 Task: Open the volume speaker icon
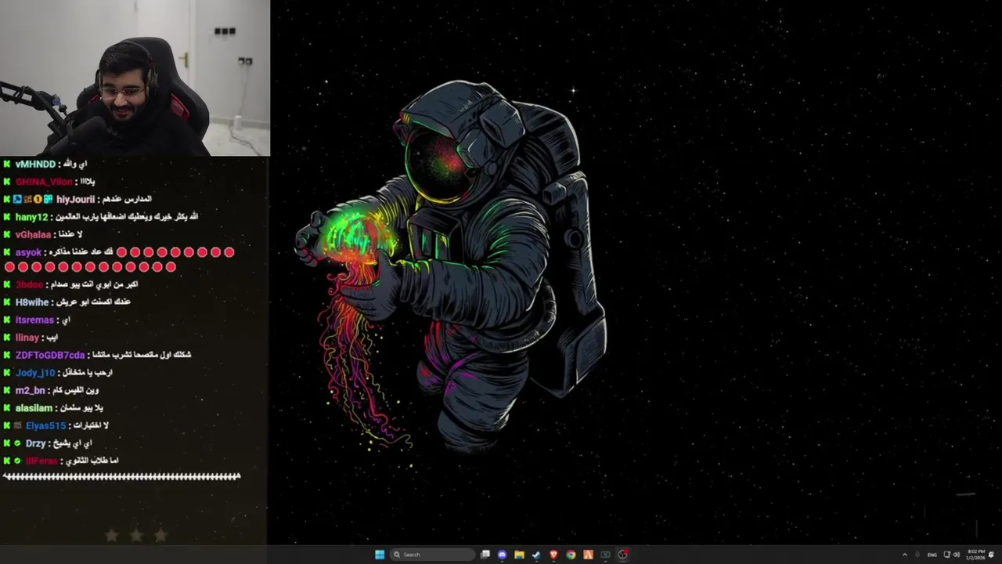[x=957, y=555]
